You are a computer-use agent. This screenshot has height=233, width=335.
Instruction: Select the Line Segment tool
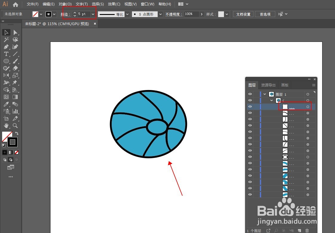15,54
